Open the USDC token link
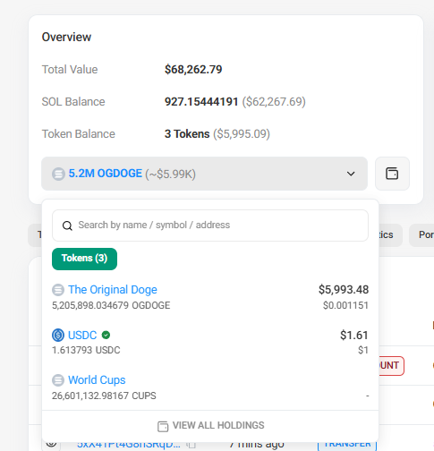The width and height of the screenshot is (434, 451). pos(82,336)
